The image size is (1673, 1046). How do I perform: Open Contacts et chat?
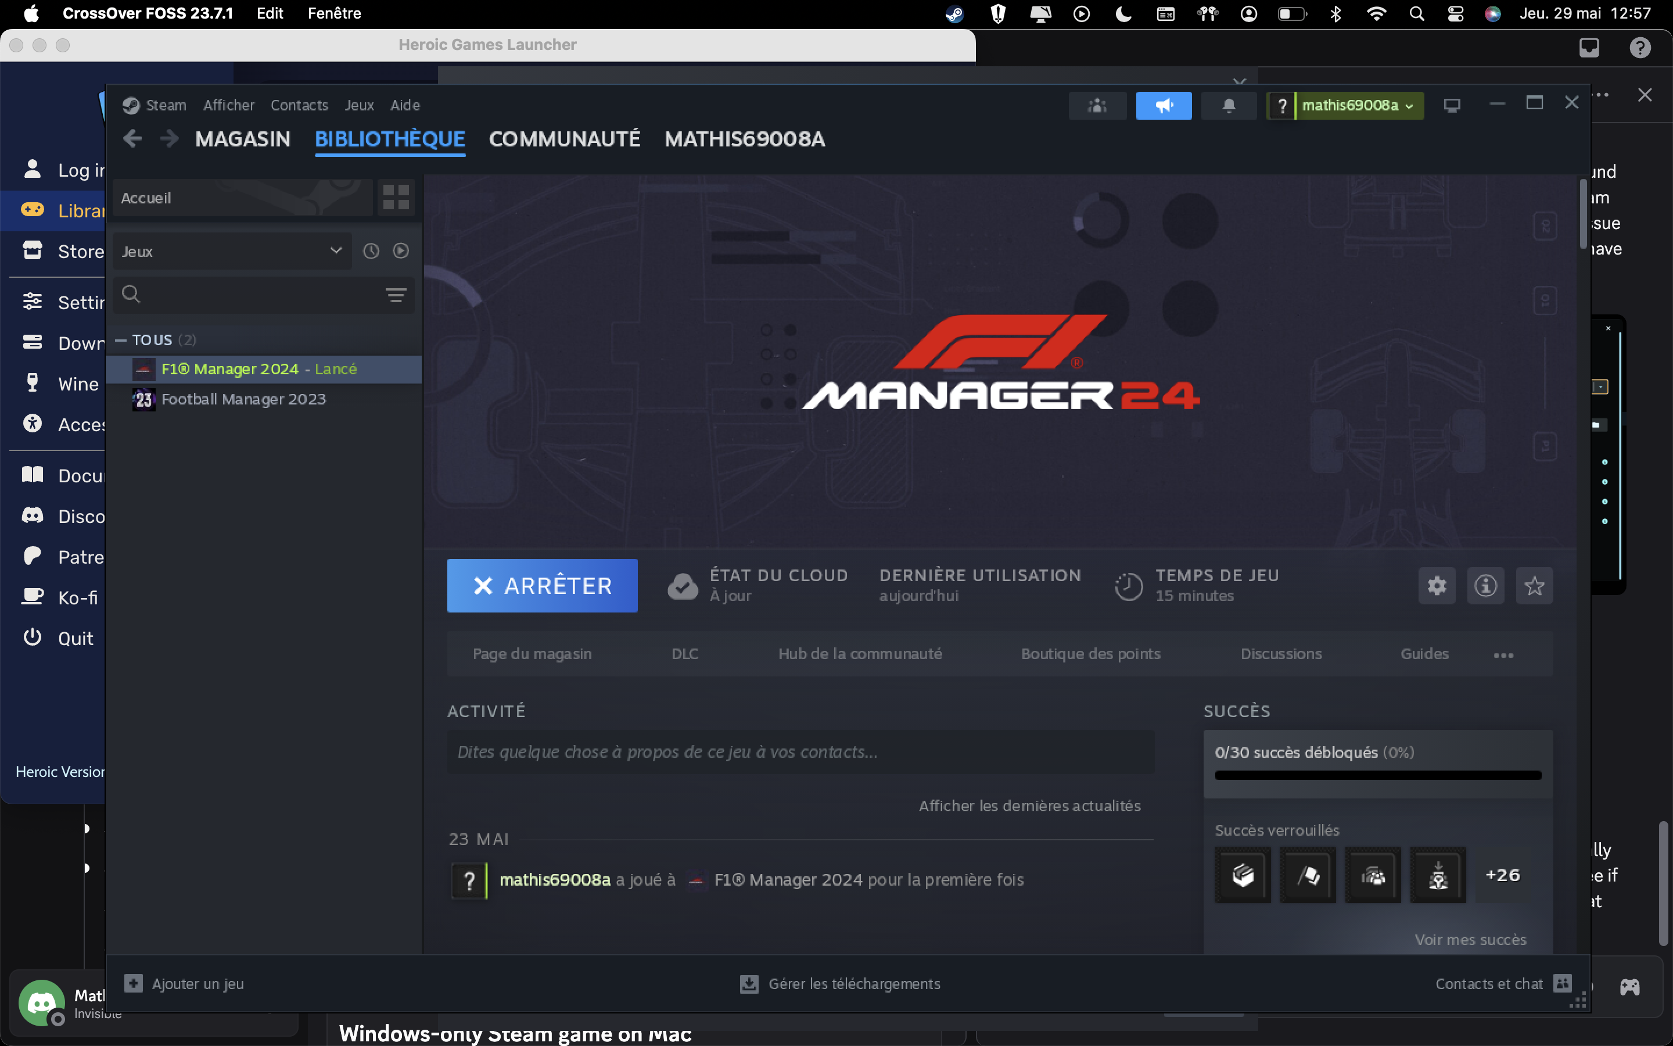tap(1503, 984)
